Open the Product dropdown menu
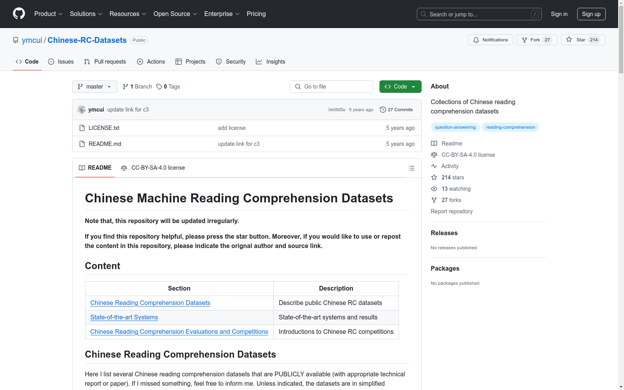Viewport: 624px width, 390px height. pyautogui.click(x=48, y=14)
